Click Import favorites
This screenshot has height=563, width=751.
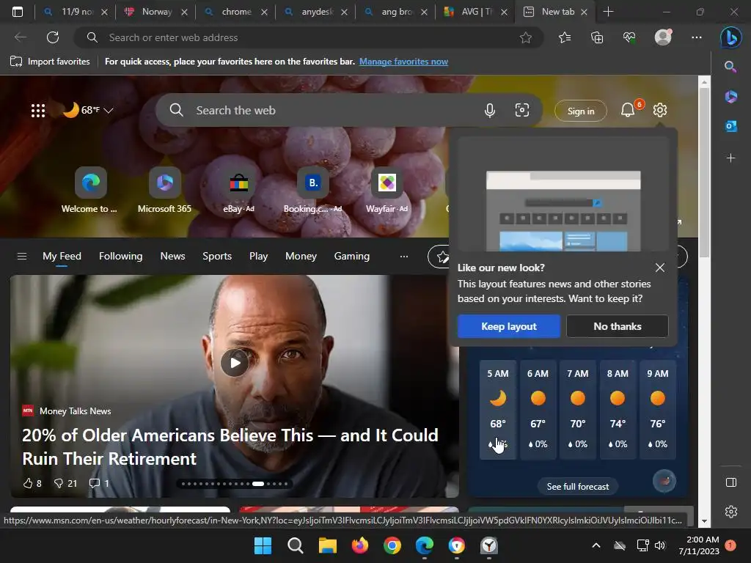[x=51, y=62]
